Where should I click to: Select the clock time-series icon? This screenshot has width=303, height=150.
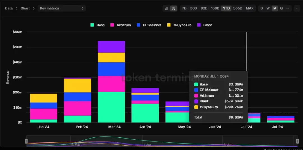pyautogui.click(x=174, y=8)
